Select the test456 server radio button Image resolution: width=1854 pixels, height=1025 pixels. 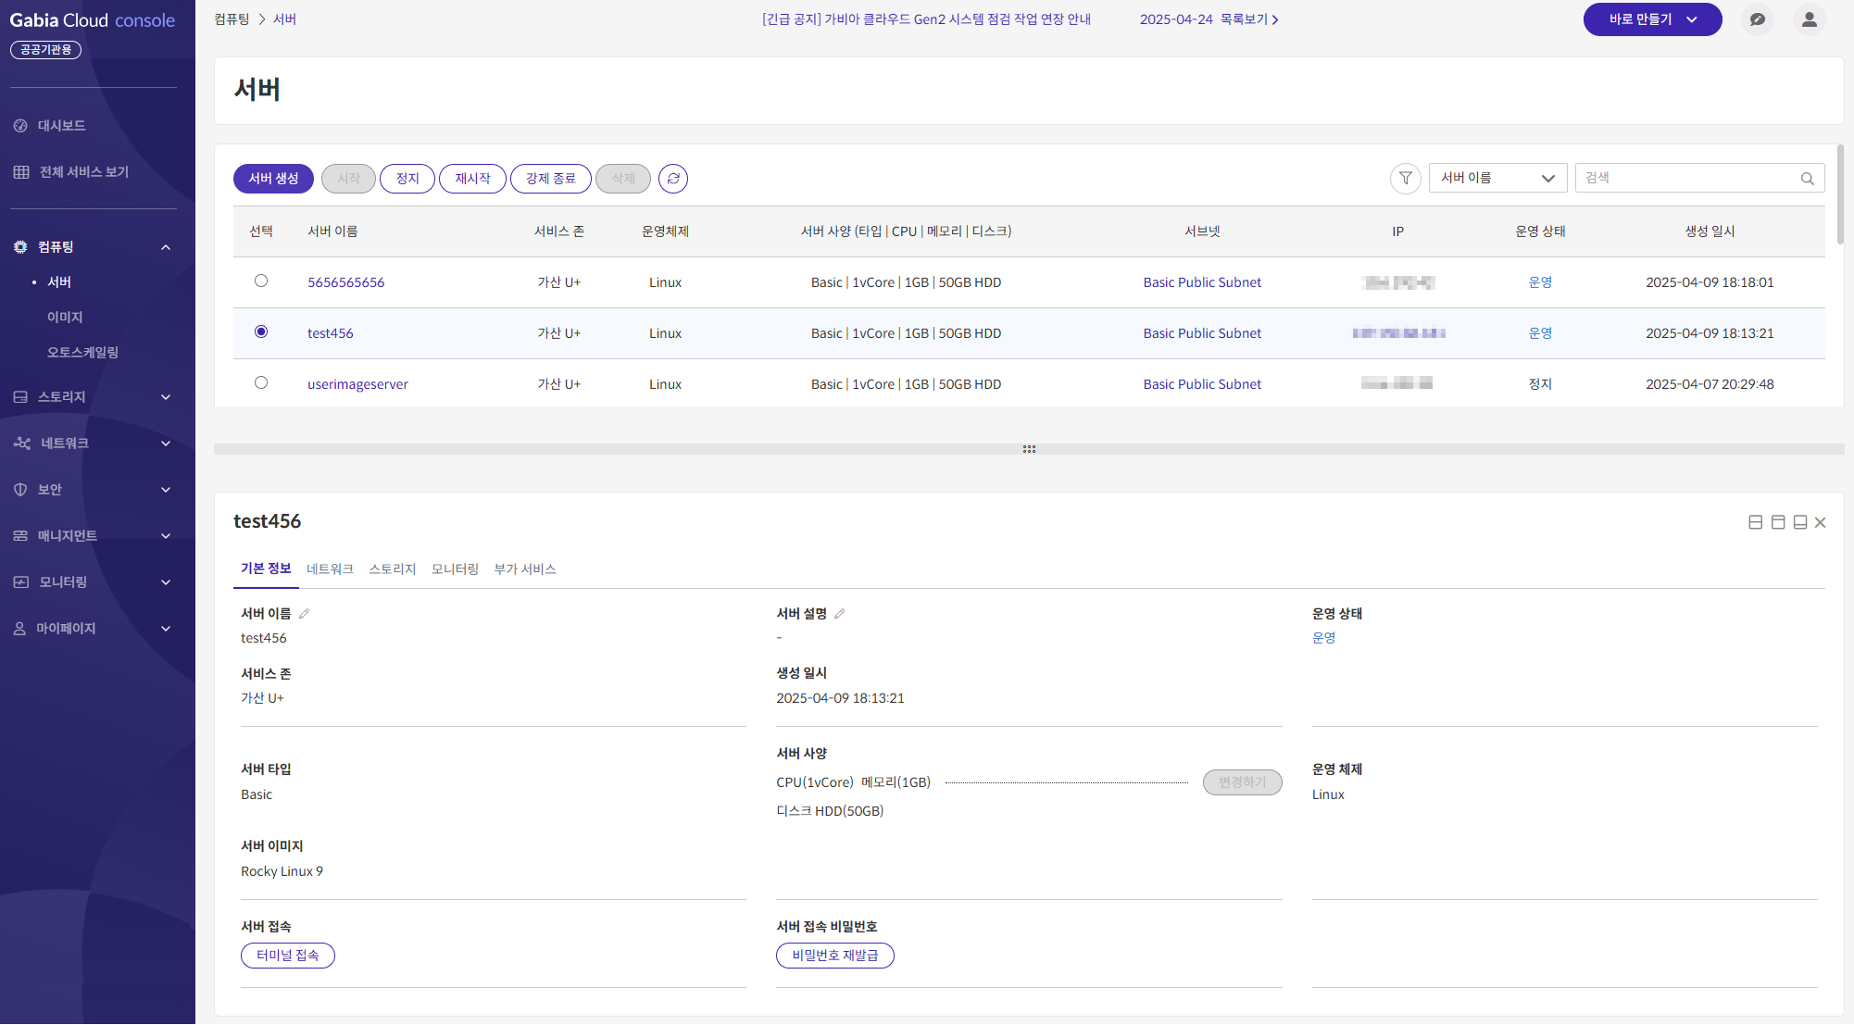(x=261, y=331)
